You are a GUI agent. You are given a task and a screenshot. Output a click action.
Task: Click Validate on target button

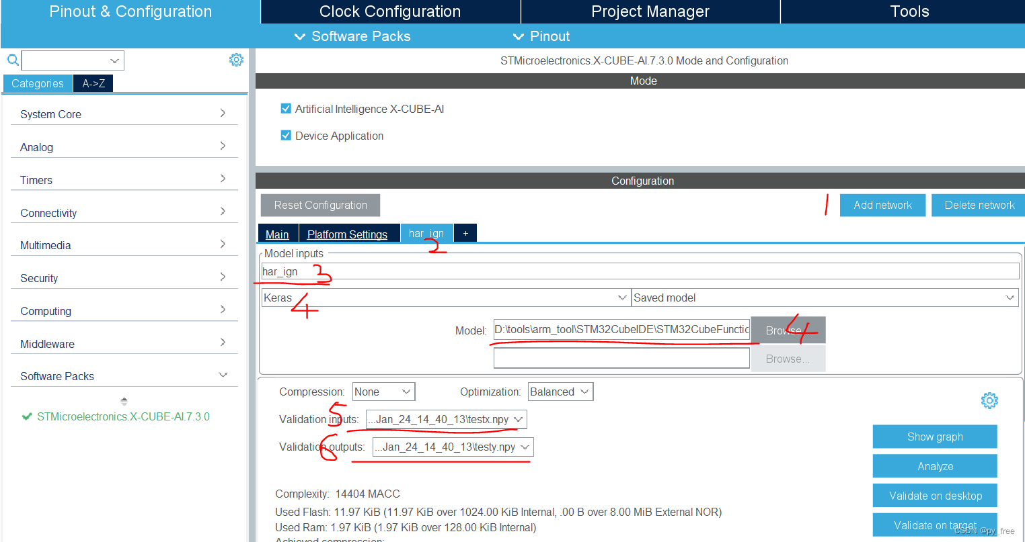(935, 525)
